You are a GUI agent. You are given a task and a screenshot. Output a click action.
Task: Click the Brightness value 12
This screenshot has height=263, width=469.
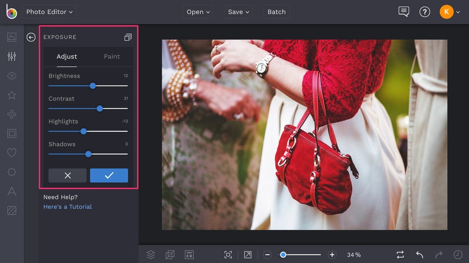(x=126, y=76)
